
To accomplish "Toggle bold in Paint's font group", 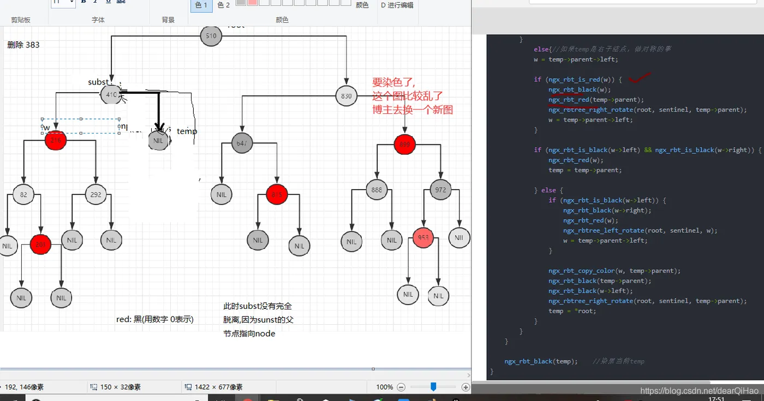I will 83,2.
